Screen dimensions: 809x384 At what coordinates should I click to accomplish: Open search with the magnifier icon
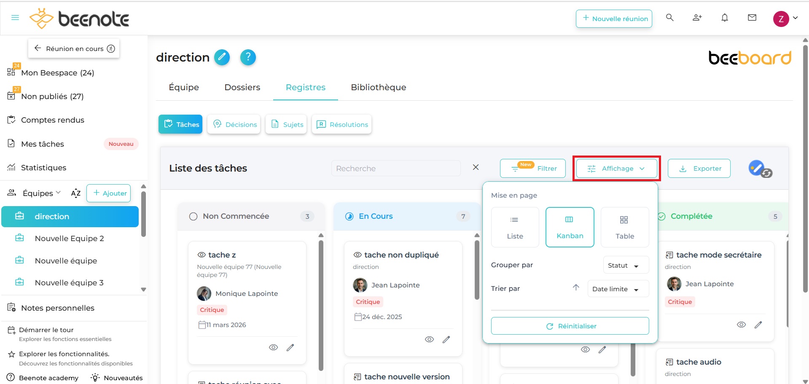[669, 18]
